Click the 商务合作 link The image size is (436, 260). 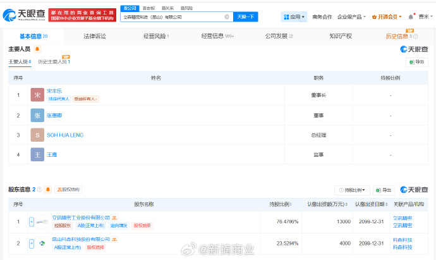tap(322, 17)
